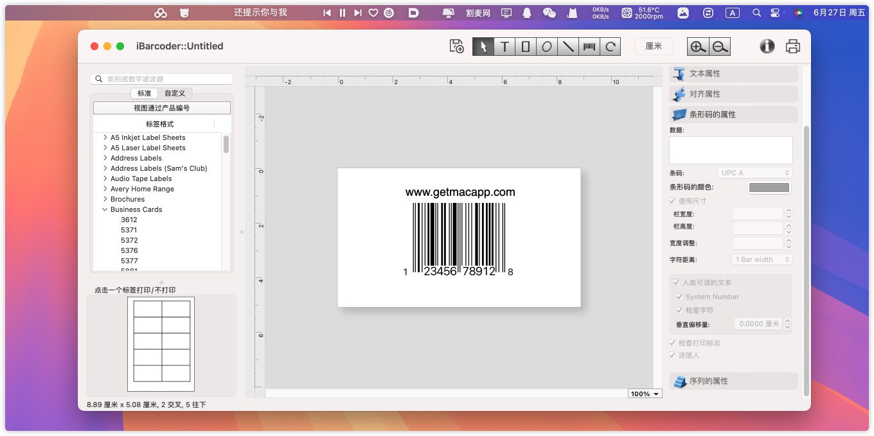Select the Ellipse shape tool
This screenshot has width=874, height=436.
point(547,46)
